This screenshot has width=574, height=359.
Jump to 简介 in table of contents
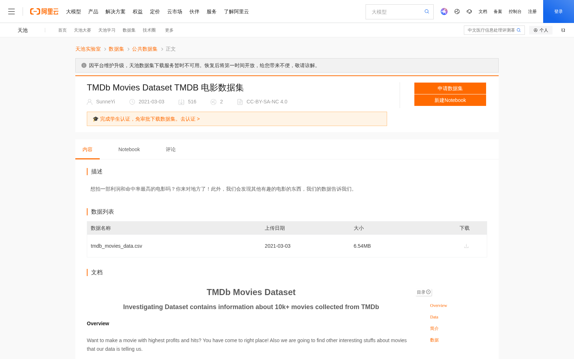click(x=434, y=328)
